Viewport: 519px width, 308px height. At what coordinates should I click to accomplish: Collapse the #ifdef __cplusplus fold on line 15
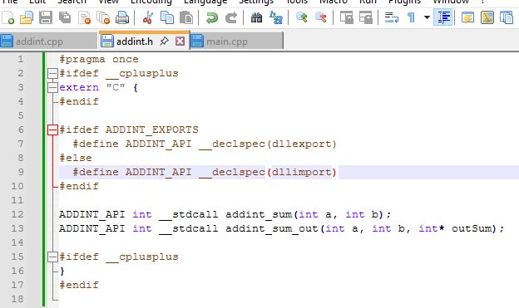tap(52, 257)
